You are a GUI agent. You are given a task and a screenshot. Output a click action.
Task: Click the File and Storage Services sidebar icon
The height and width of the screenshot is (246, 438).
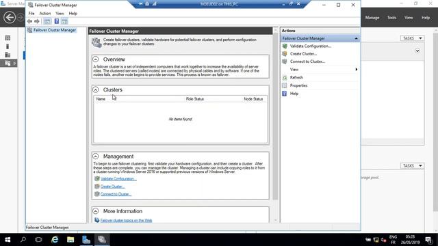tap(8, 64)
